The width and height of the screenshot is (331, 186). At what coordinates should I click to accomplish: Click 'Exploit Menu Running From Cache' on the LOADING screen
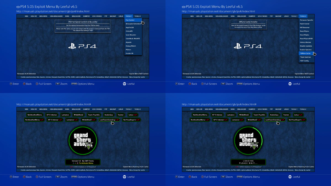tap(301, 167)
